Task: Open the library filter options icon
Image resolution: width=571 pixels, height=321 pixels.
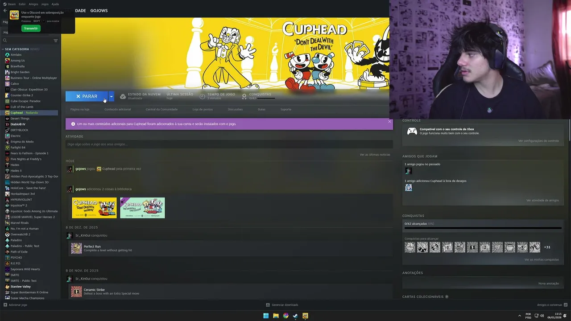Action: (x=56, y=41)
